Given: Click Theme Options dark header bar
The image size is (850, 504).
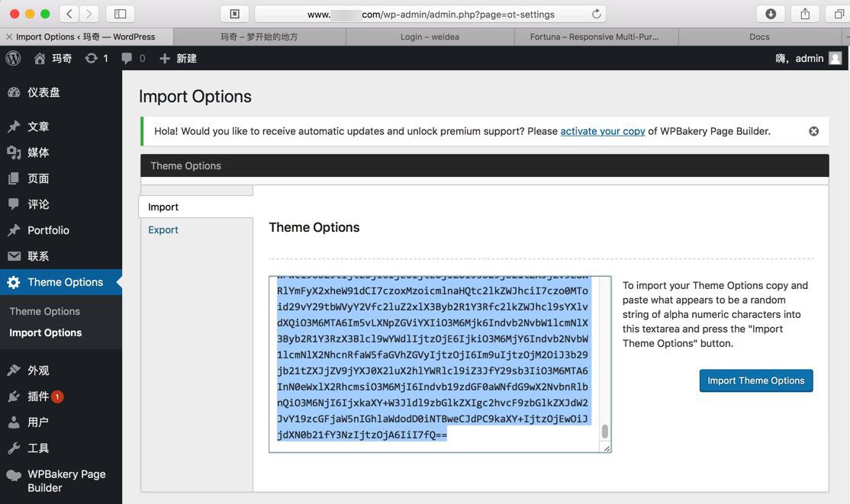Looking at the screenshot, I should (484, 165).
